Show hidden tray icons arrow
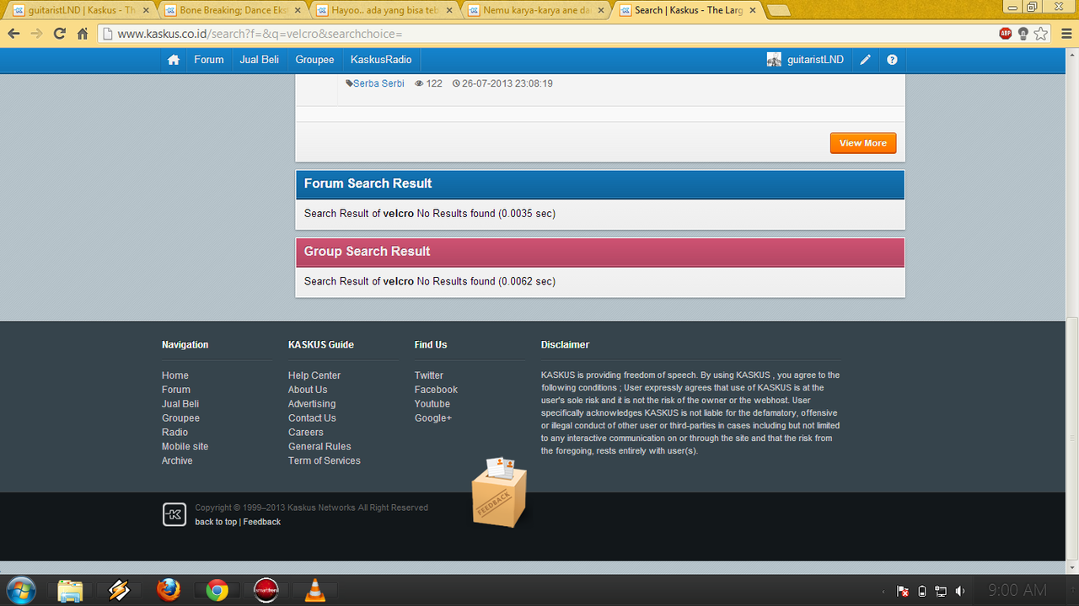Image resolution: width=1079 pixels, height=606 pixels. click(x=883, y=591)
